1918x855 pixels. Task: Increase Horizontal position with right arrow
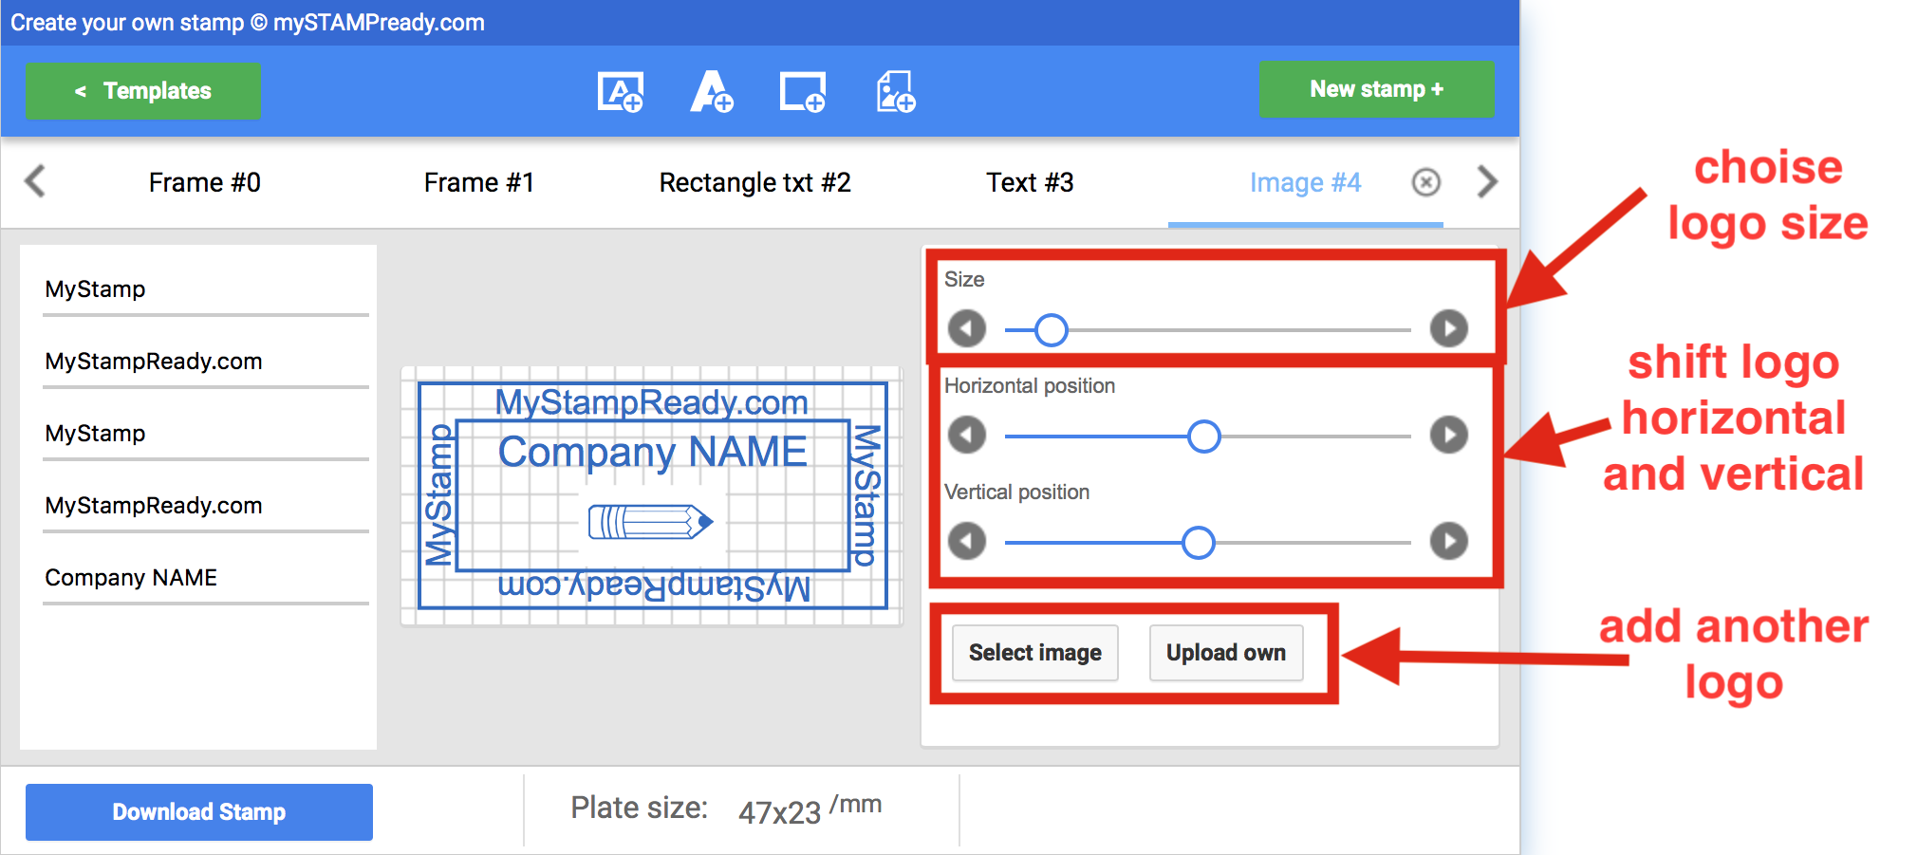click(1449, 436)
